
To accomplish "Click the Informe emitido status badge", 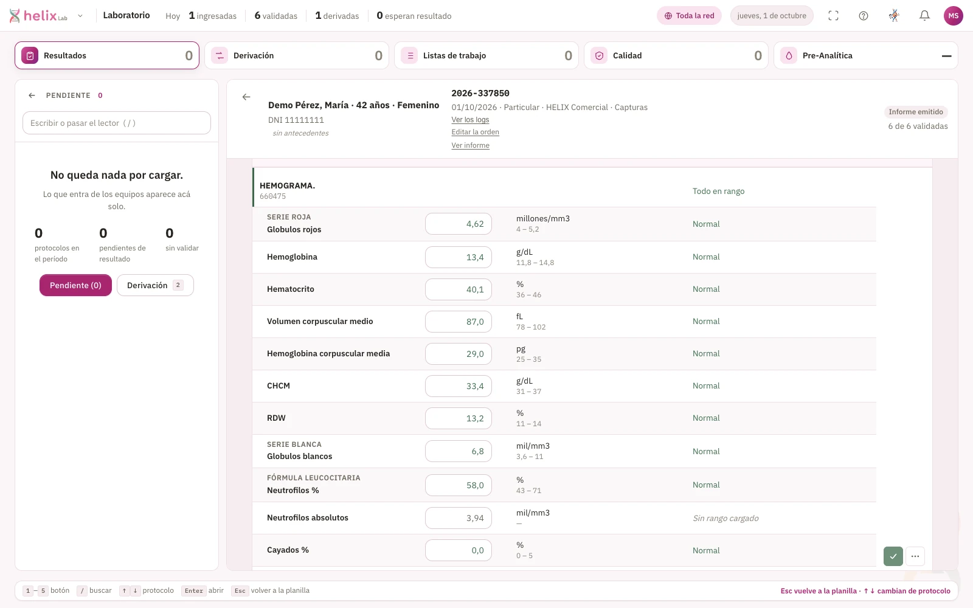I will [916, 112].
